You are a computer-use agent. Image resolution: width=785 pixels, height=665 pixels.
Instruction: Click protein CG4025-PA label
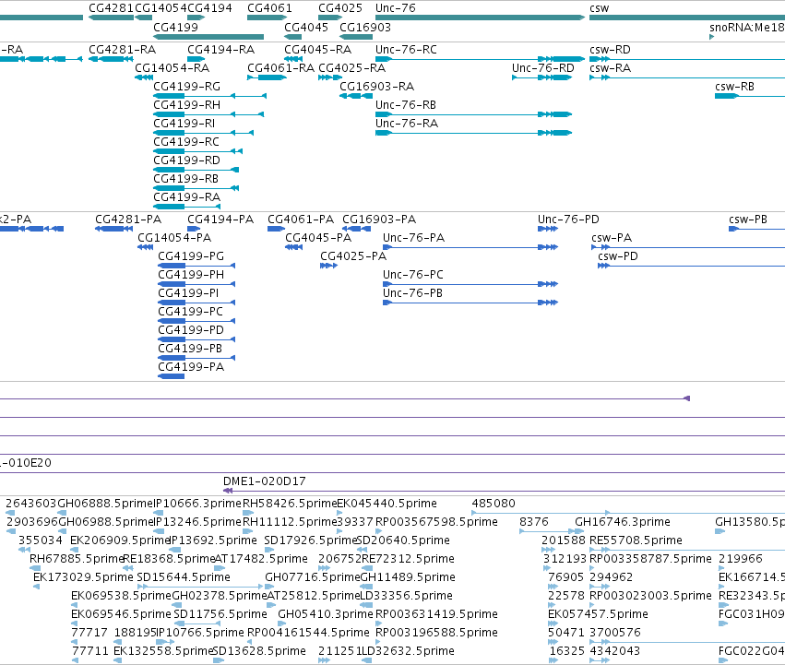coord(353,257)
